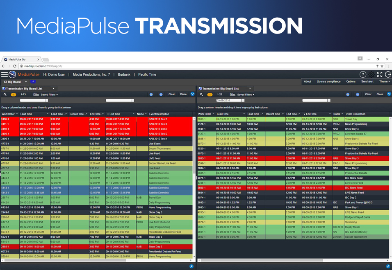The height and width of the screenshot is (270, 392).
Task: Click the wrench icon below left panel
Action: point(191,266)
